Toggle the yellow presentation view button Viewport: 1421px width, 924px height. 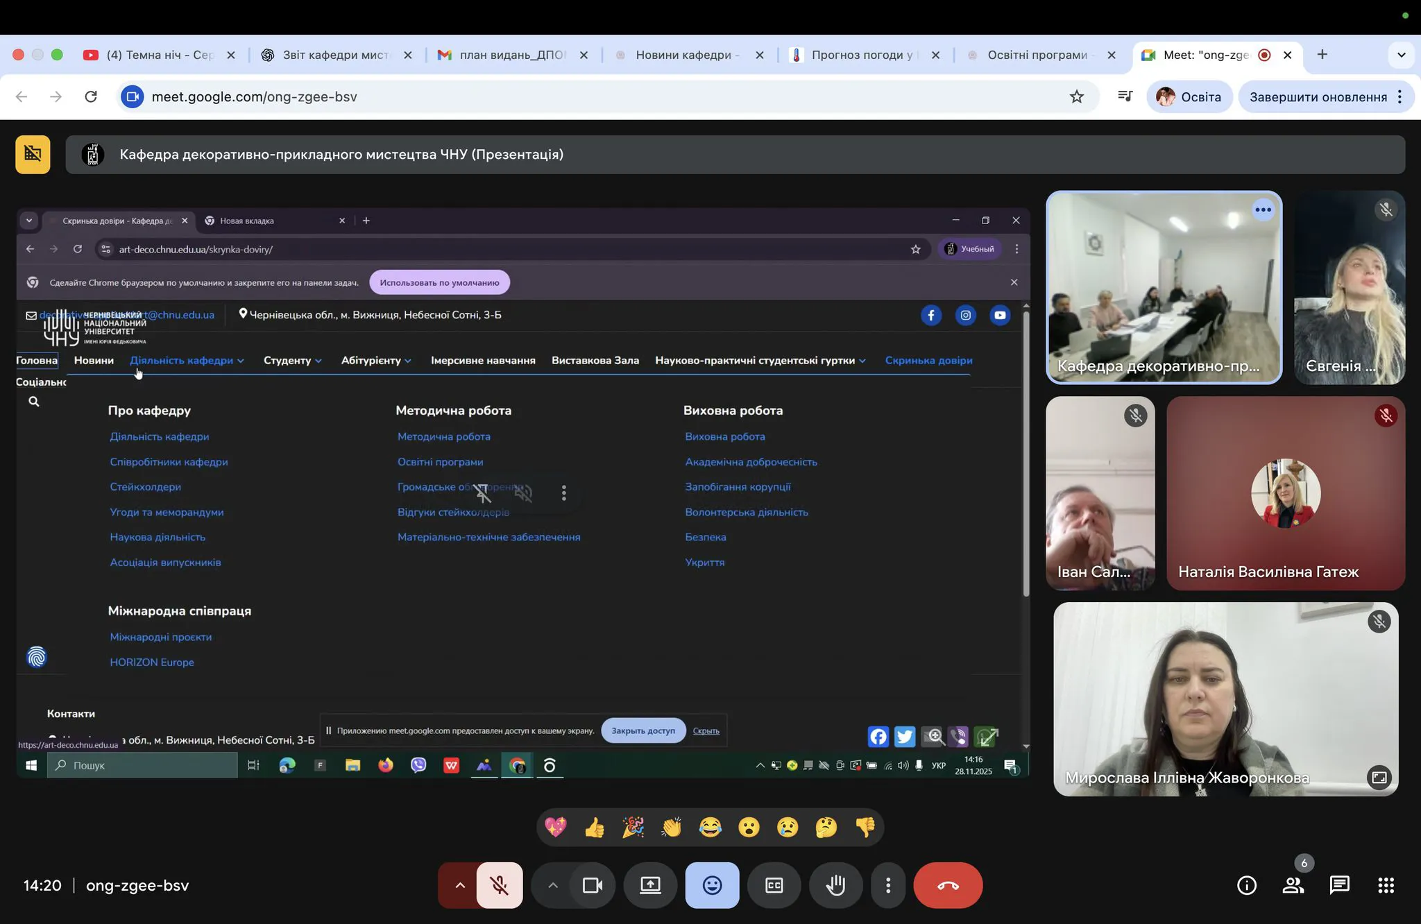(x=33, y=154)
